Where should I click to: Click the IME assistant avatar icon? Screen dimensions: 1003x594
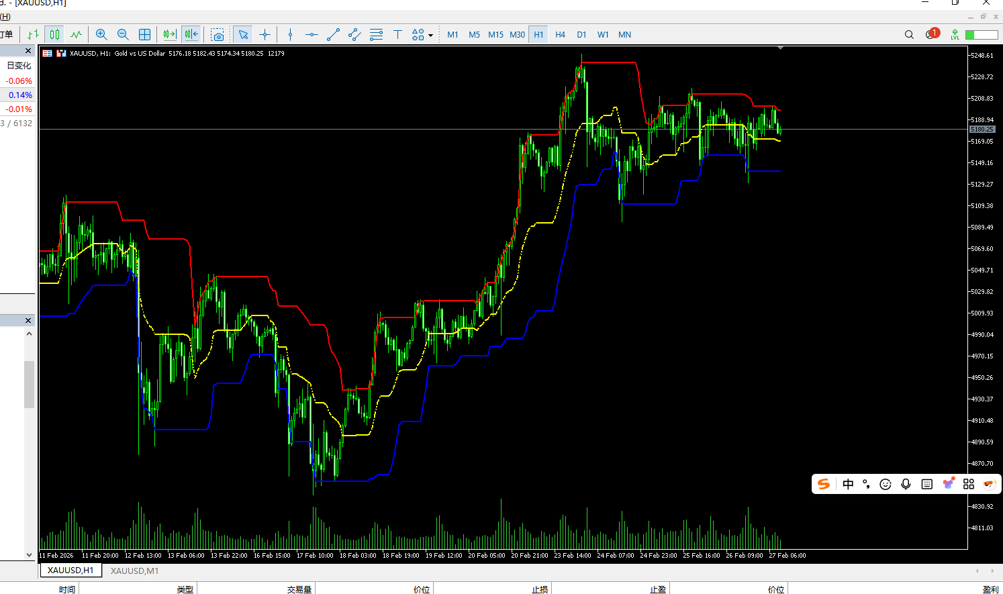989,484
